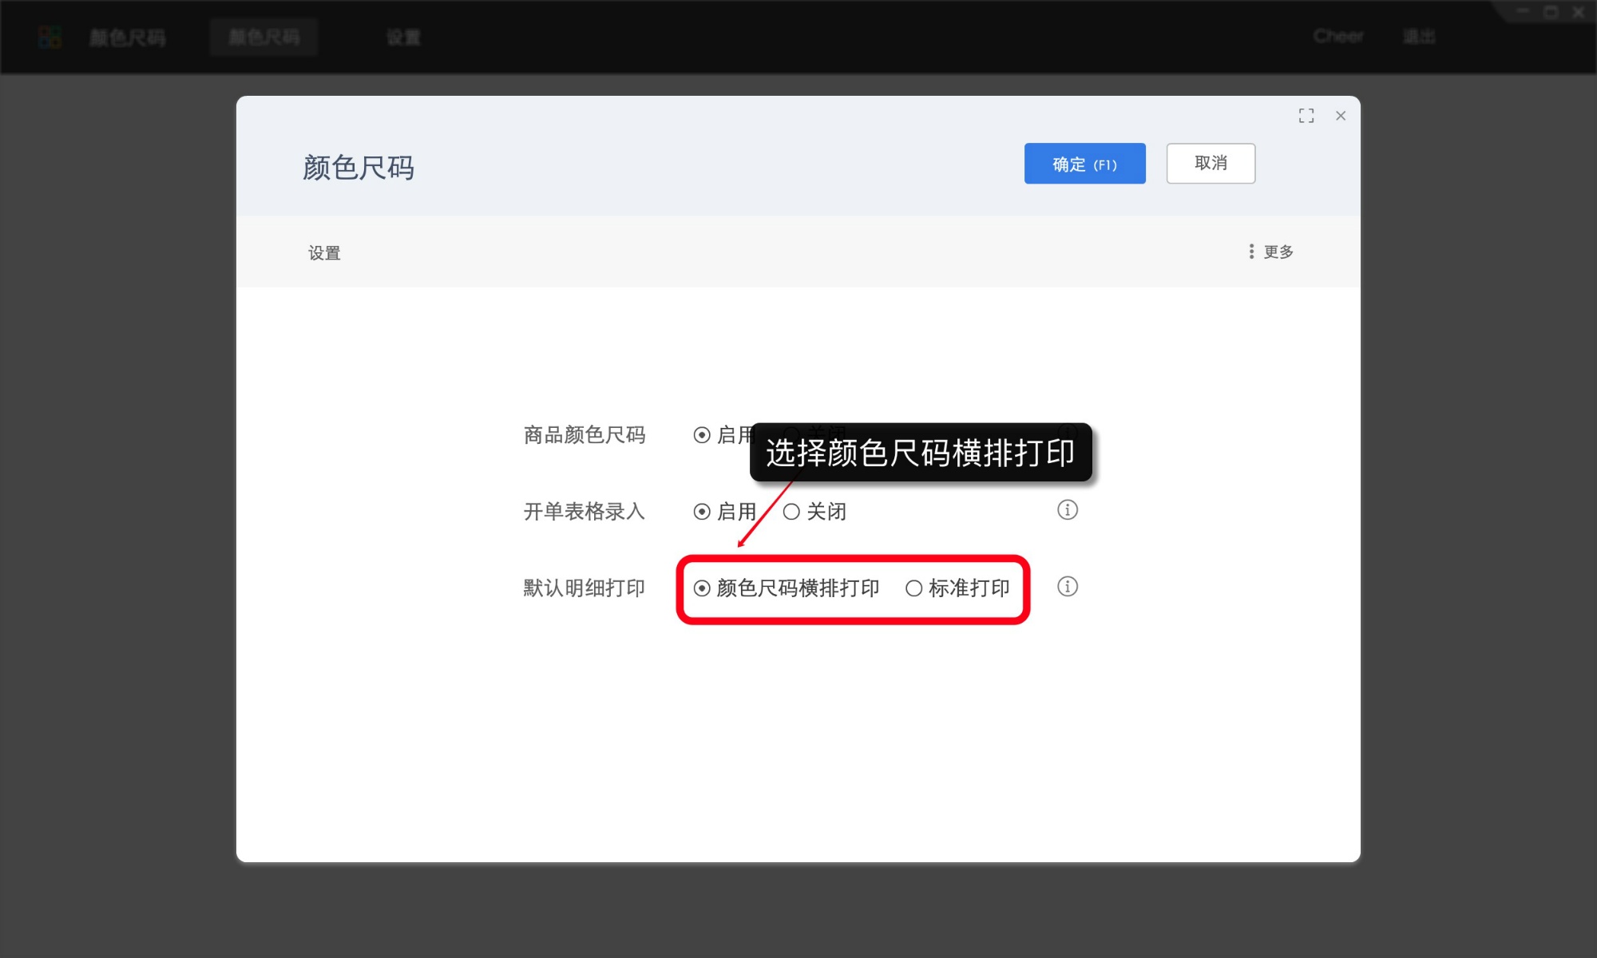Screen dimensions: 1597x958
Task: Click the 颜色尺码 dialog title
Action: tap(359, 168)
